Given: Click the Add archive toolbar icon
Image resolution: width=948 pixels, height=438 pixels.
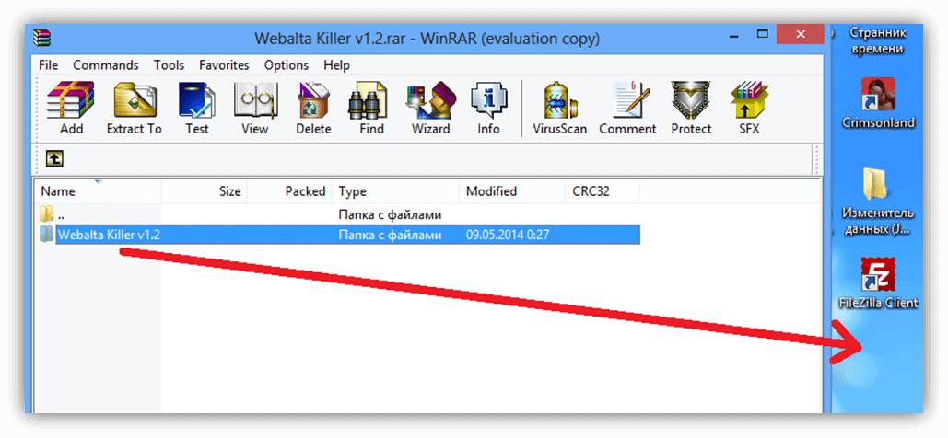Looking at the screenshot, I should (x=71, y=109).
